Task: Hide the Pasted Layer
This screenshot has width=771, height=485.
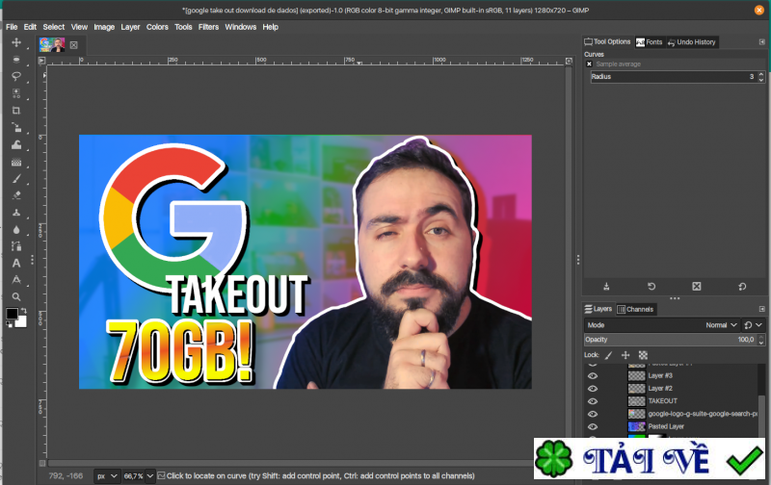Action: (593, 425)
